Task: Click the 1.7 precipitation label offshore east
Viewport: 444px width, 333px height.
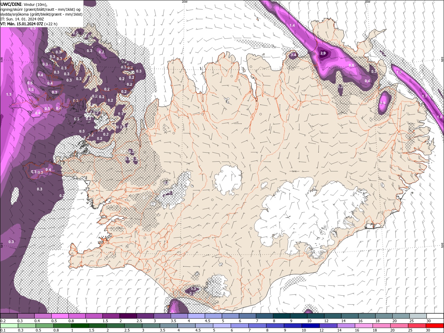Action: [425, 96]
